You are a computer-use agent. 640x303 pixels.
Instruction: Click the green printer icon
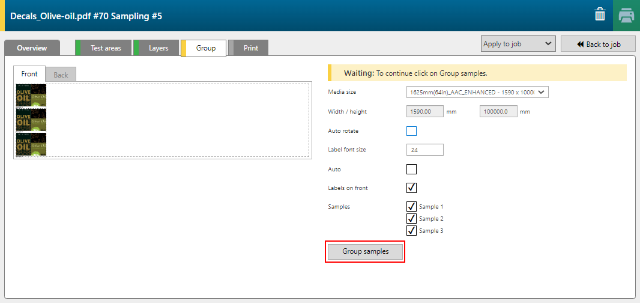point(626,15)
